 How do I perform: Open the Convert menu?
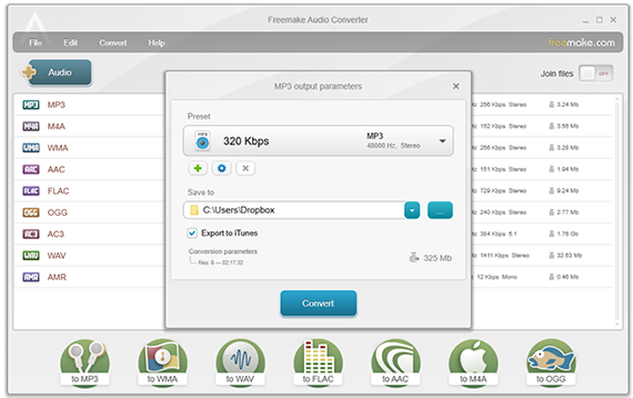[112, 42]
